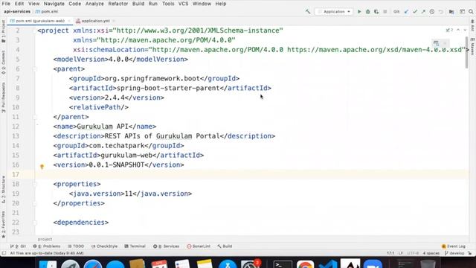Open the SonarLint tool window
The height and width of the screenshot is (268, 476).
(199, 246)
